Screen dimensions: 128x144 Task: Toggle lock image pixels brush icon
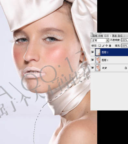tap(103, 45)
